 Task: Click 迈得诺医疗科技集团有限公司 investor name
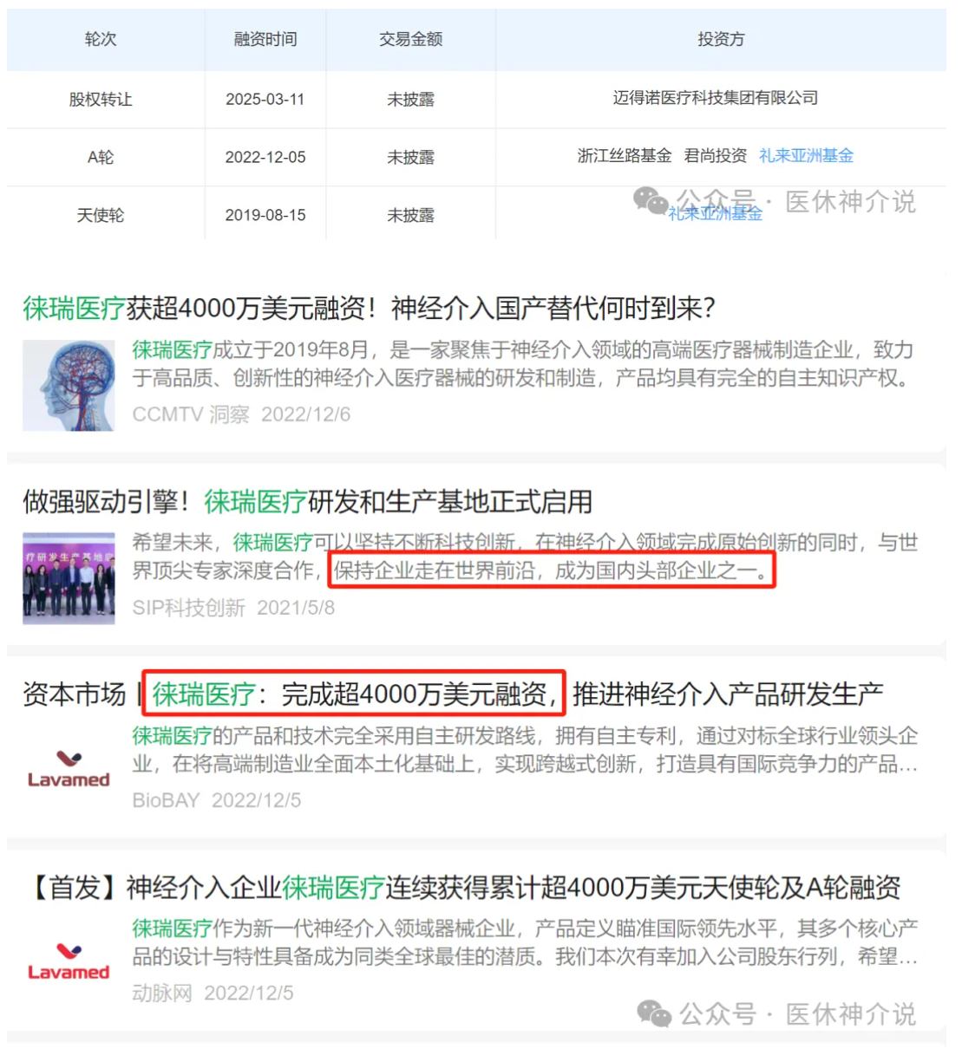[x=716, y=98]
